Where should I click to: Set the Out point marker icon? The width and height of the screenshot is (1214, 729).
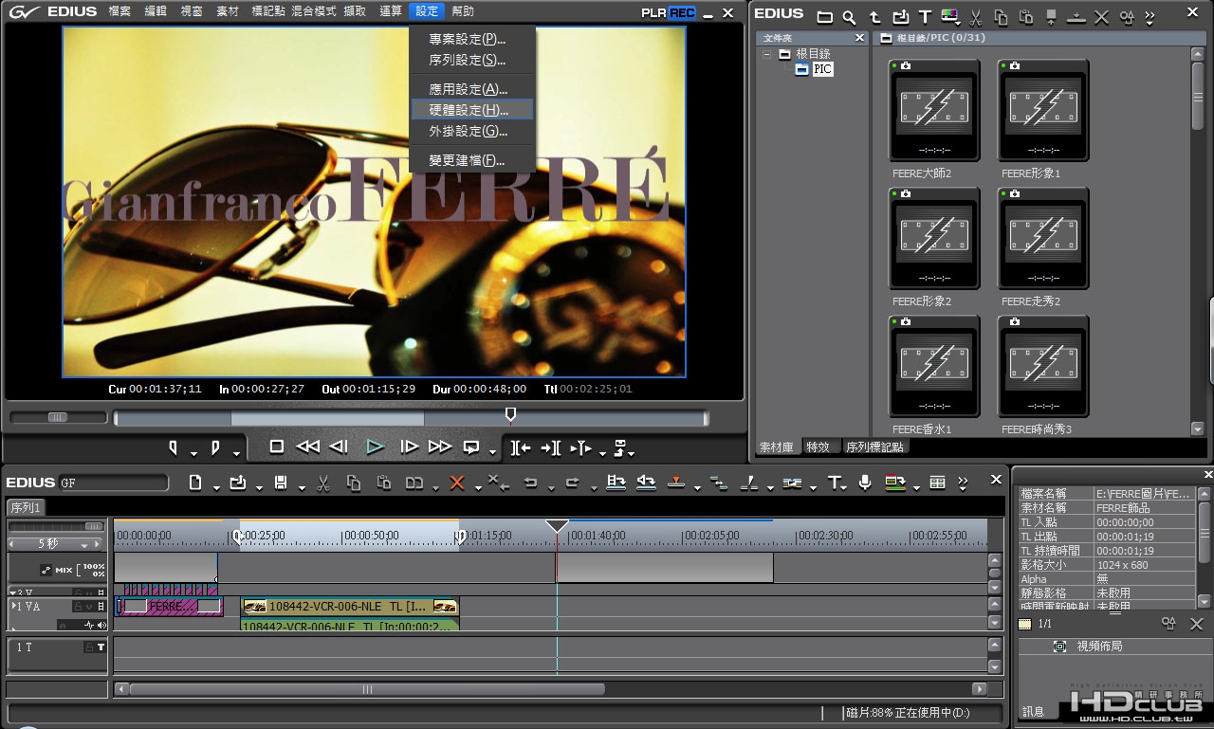point(215,447)
